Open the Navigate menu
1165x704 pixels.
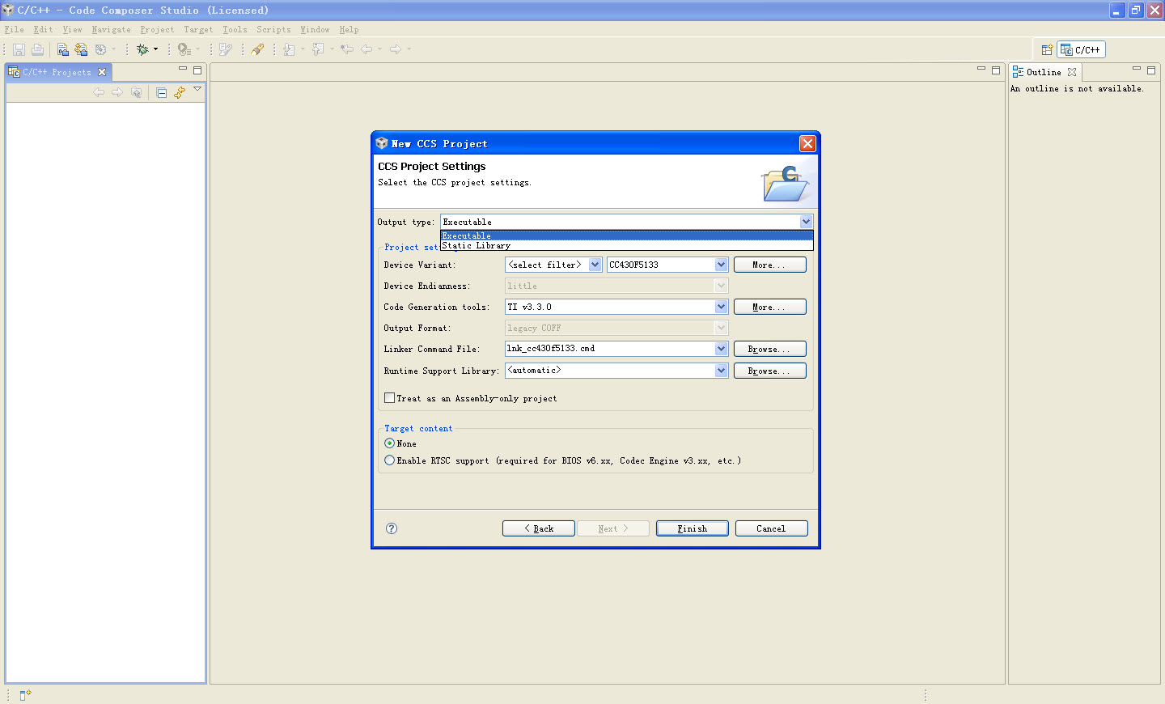coord(111,30)
